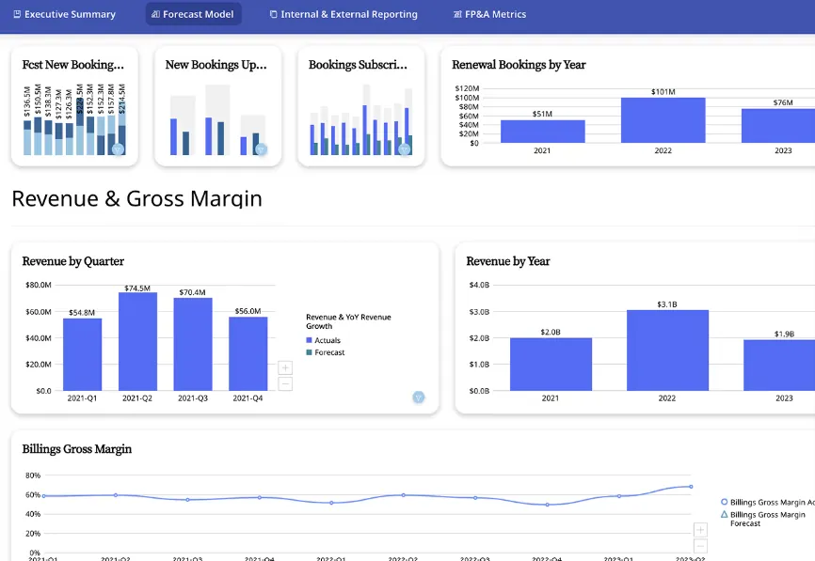Expand the New Bookings Up card title

tap(216, 65)
